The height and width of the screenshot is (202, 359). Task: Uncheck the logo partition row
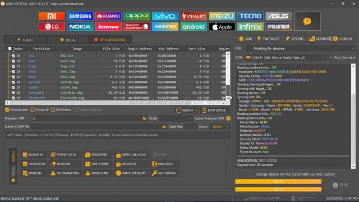click(x=13, y=66)
